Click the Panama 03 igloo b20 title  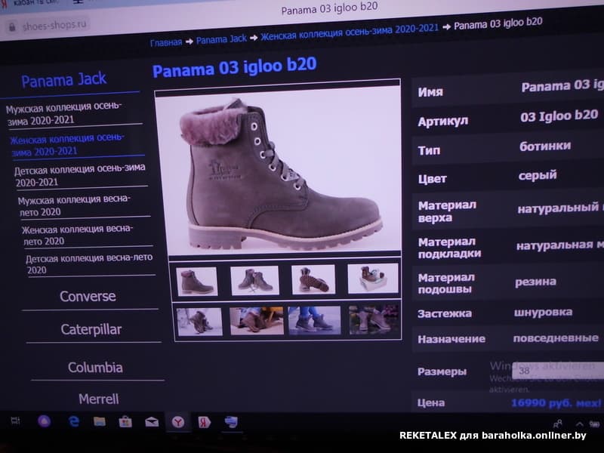[x=235, y=67]
